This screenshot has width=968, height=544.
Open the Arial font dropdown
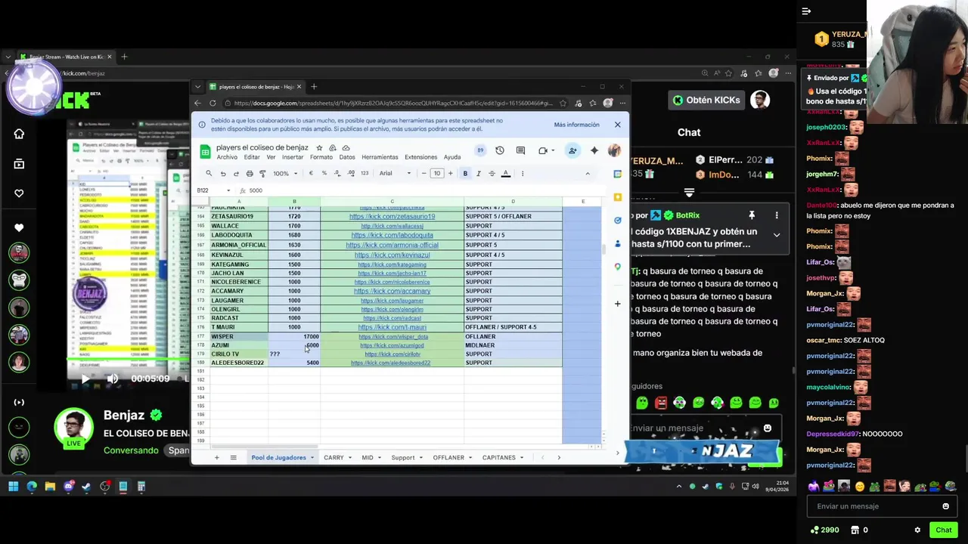[x=395, y=174]
